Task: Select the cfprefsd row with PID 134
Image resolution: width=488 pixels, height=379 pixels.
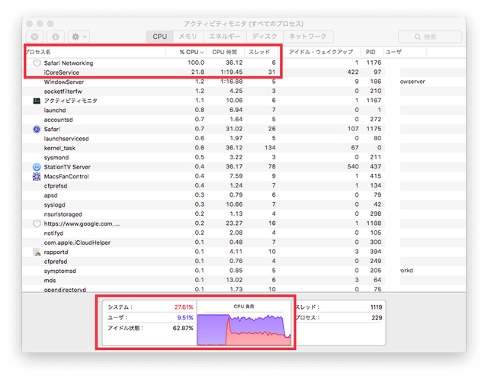Action: (x=244, y=186)
